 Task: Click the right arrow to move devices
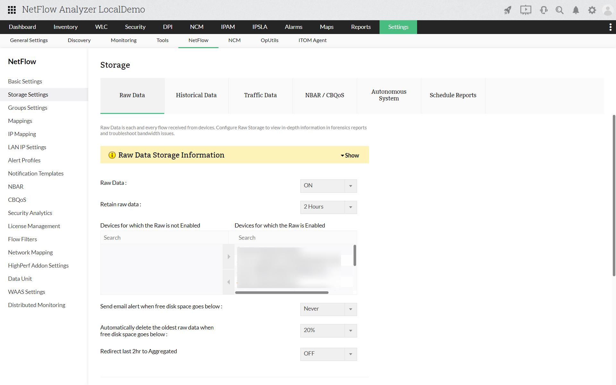click(x=229, y=257)
